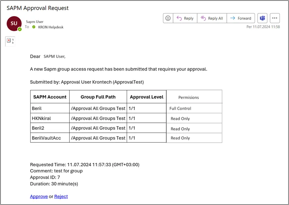Click the Sapm User sender name
The image size is (289, 205).
click(35, 22)
